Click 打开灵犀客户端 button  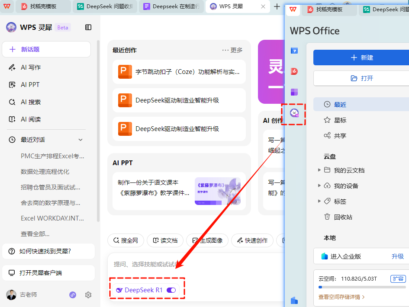[48, 273]
